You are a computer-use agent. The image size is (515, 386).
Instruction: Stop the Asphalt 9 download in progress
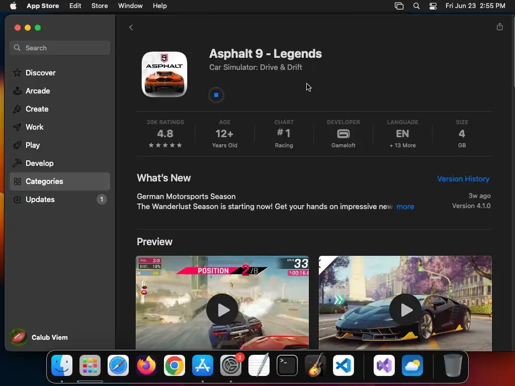coord(216,95)
